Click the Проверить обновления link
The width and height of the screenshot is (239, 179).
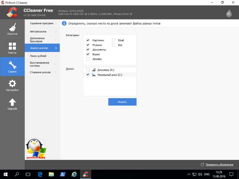tap(219, 165)
